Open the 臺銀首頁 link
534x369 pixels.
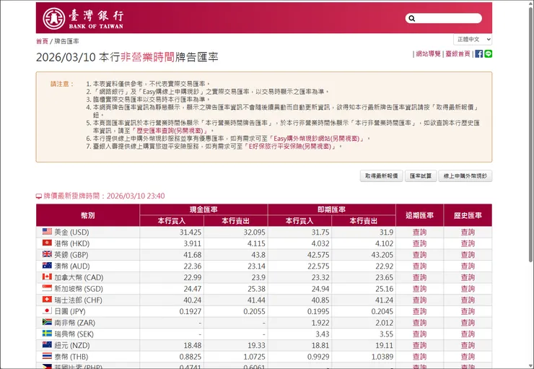pos(458,54)
